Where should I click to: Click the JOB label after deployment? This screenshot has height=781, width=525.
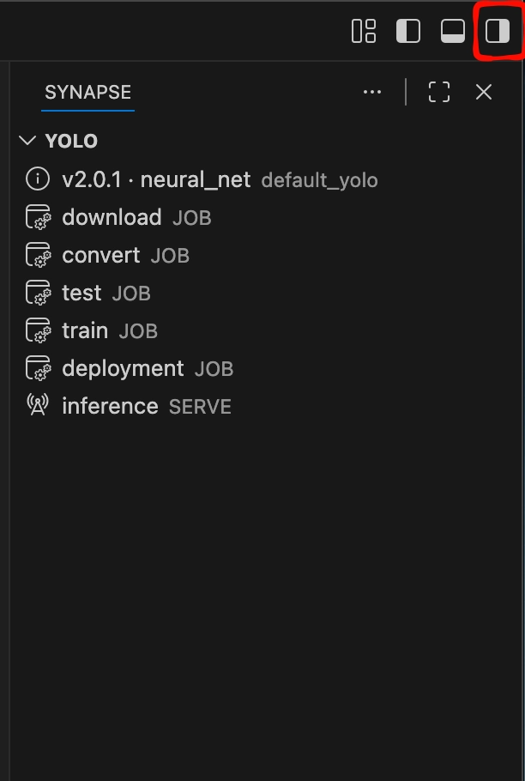pyautogui.click(x=214, y=370)
